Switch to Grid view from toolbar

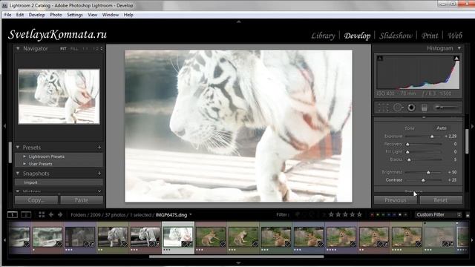[x=42, y=214]
